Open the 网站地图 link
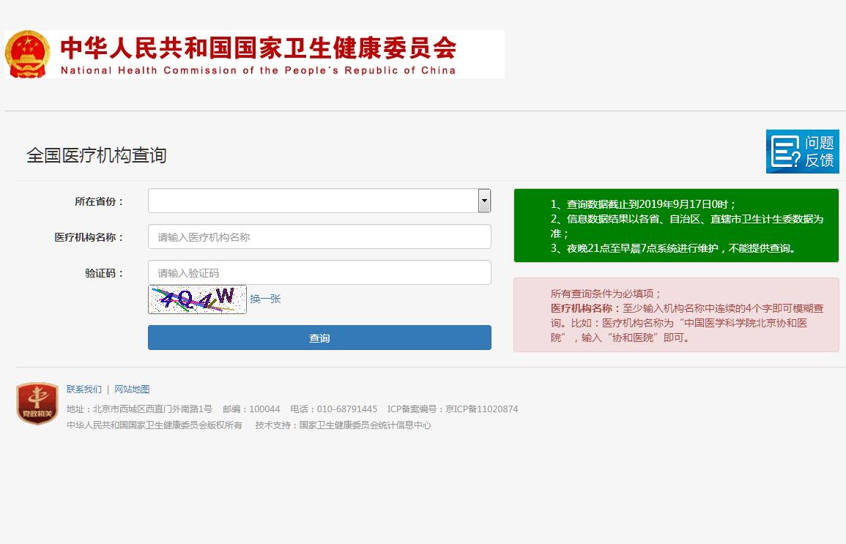The image size is (846, 544). [x=132, y=390]
